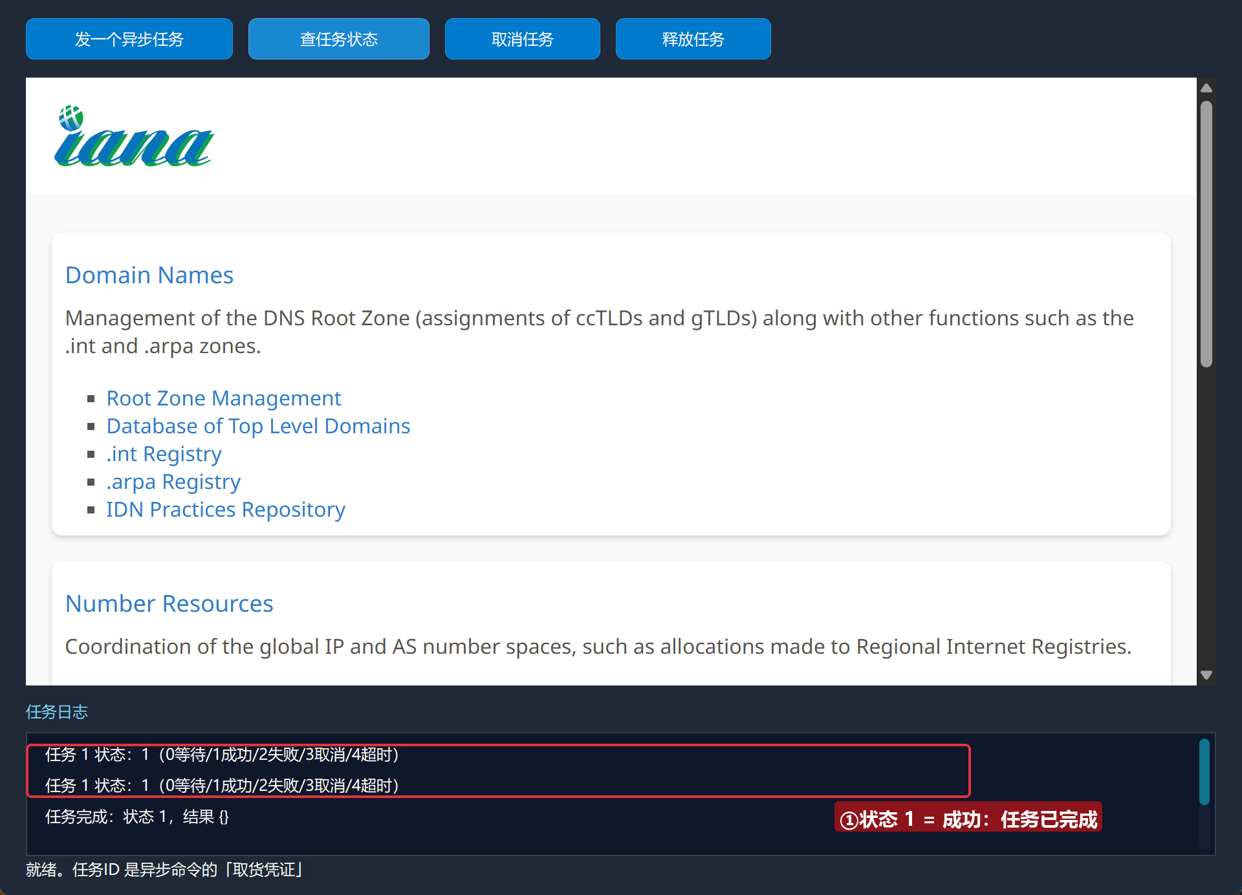Click the 任务日志 label

pos(57,712)
